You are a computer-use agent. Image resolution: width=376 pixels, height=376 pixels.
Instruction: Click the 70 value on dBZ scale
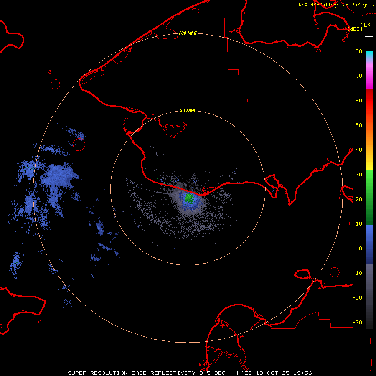click(x=359, y=76)
